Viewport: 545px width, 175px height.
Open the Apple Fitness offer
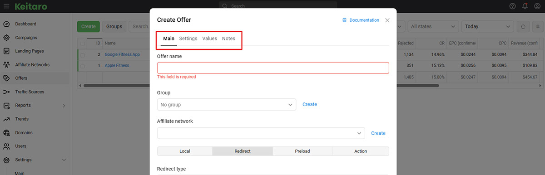point(117,66)
